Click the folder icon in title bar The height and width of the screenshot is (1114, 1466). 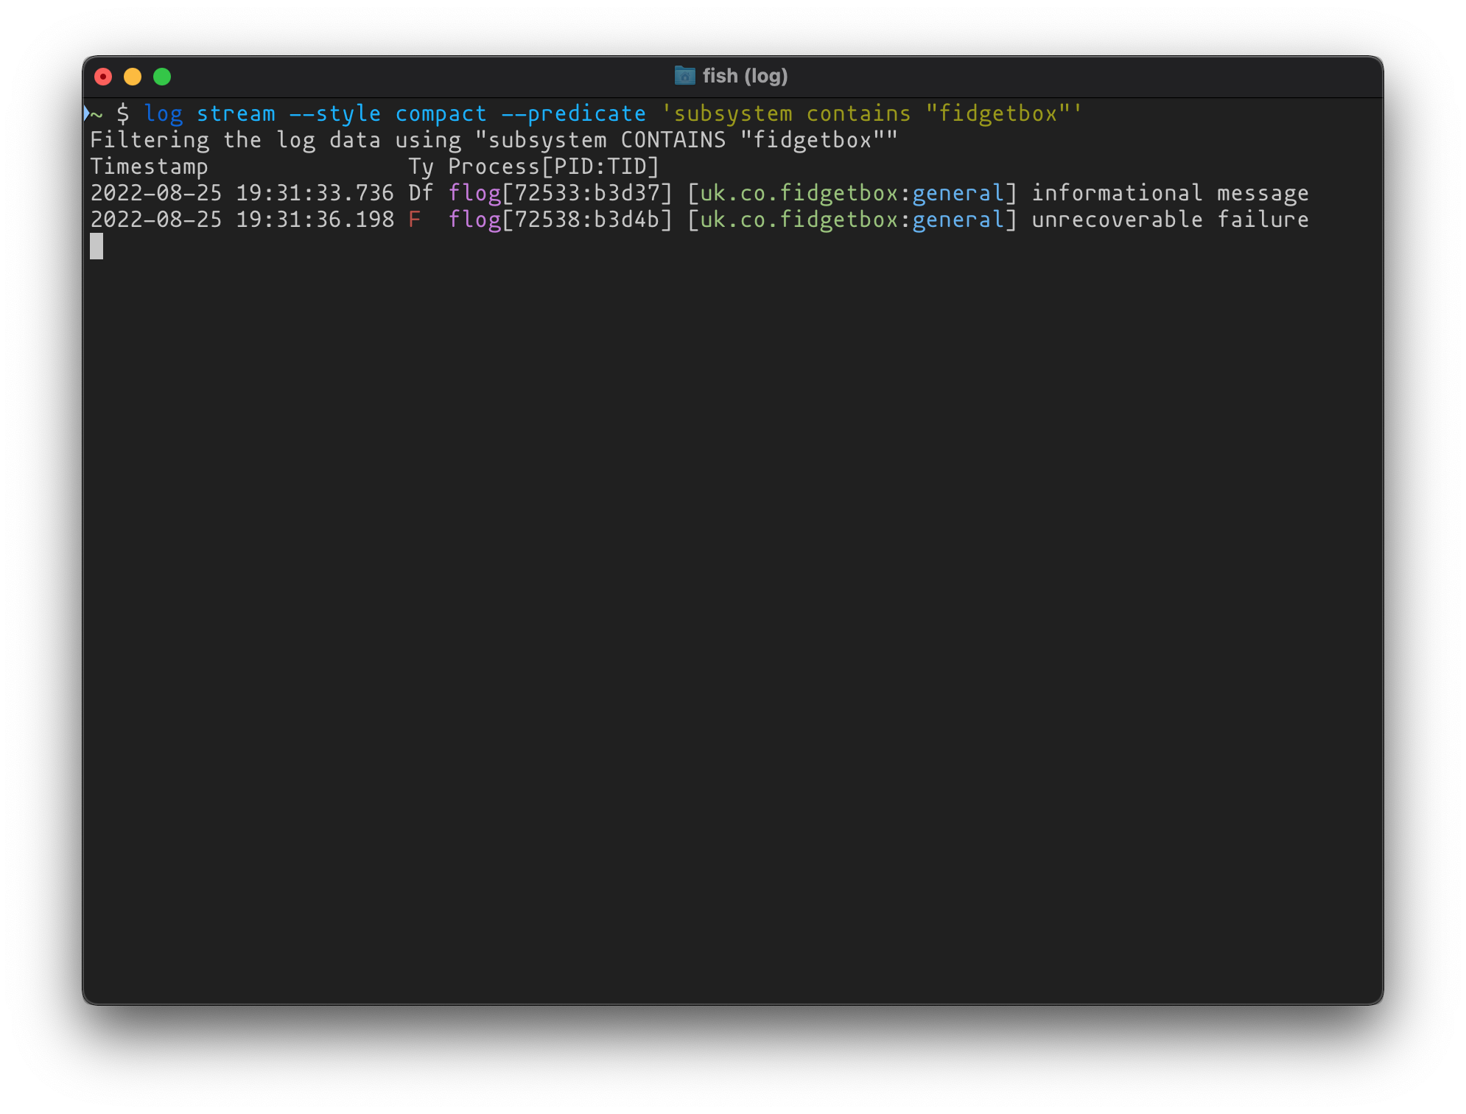coord(684,76)
